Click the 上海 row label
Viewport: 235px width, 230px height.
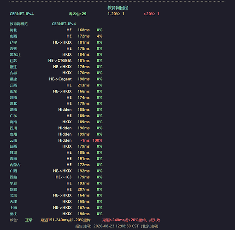pyautogui.click(x=13, y=207)
